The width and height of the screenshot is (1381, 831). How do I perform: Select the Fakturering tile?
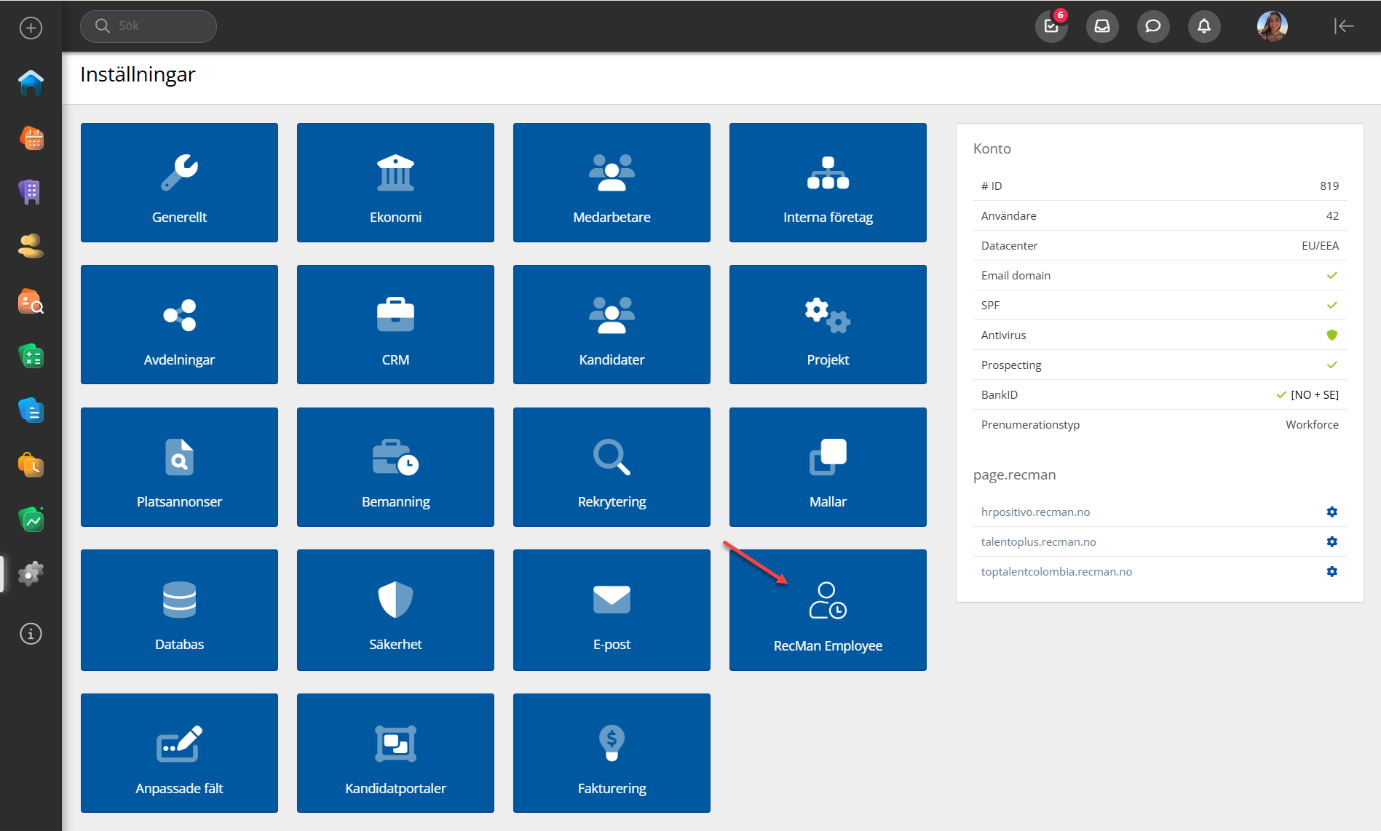click(x=612, y=753)
